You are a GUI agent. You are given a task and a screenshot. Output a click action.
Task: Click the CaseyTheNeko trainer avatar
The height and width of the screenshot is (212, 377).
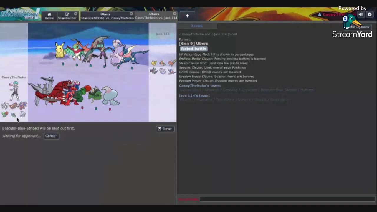point(14,91)
